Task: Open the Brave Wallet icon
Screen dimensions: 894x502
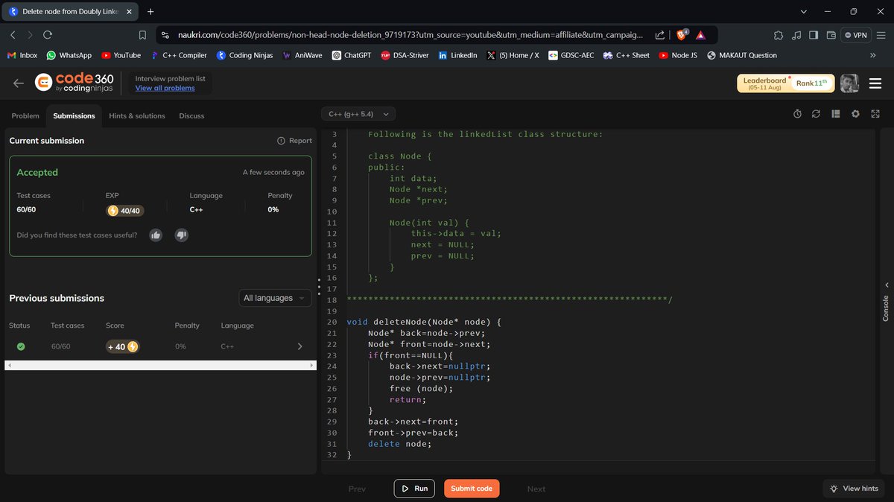Action: (831, 35)
